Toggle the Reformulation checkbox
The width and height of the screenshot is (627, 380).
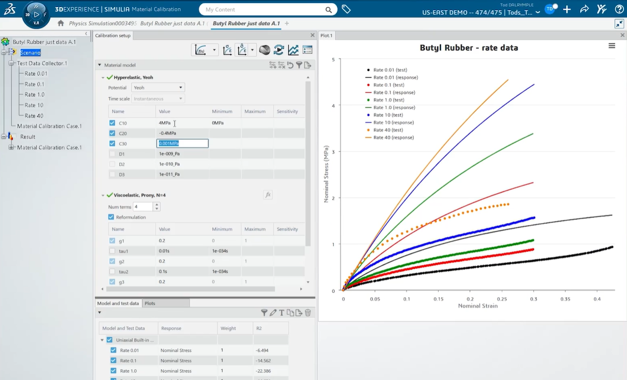[x=111, y=217]
